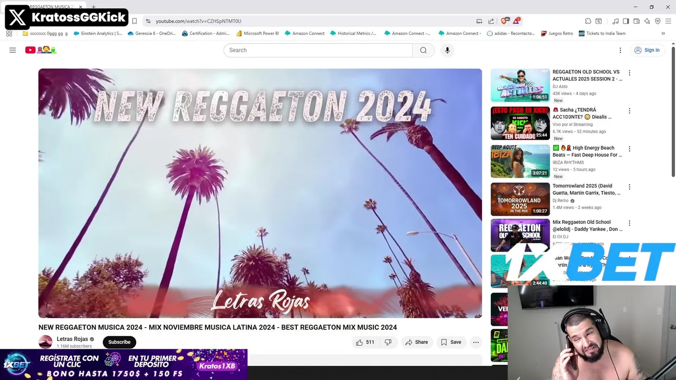The width and height of the screenshot is (676, 380).
Task: Subscribe to Letras Rojas channel
Action: click(119, 342)
